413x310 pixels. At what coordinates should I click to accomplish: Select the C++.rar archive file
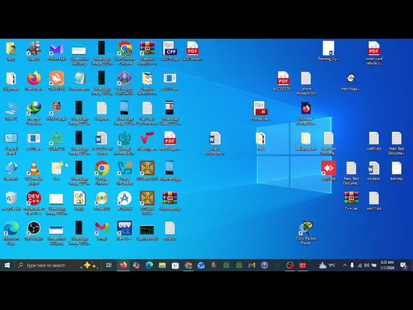(351, 199)
